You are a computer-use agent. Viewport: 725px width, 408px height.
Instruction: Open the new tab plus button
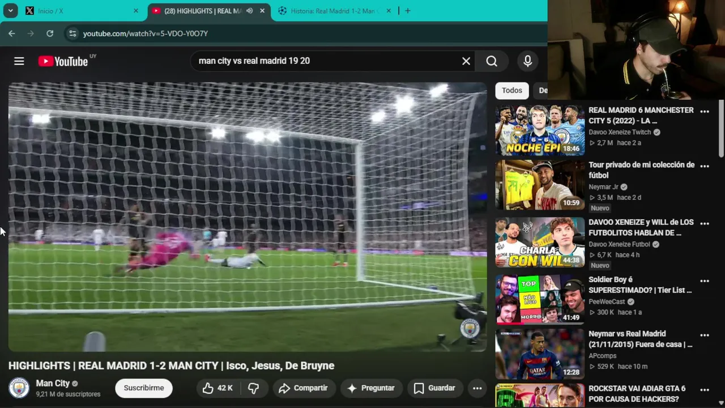pos(408,11)
